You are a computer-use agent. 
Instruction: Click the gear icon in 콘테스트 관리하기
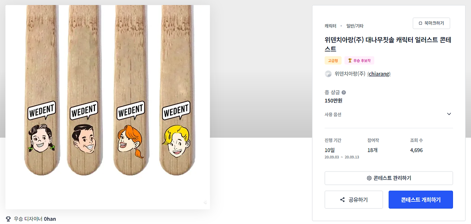(x=369, y=178)
